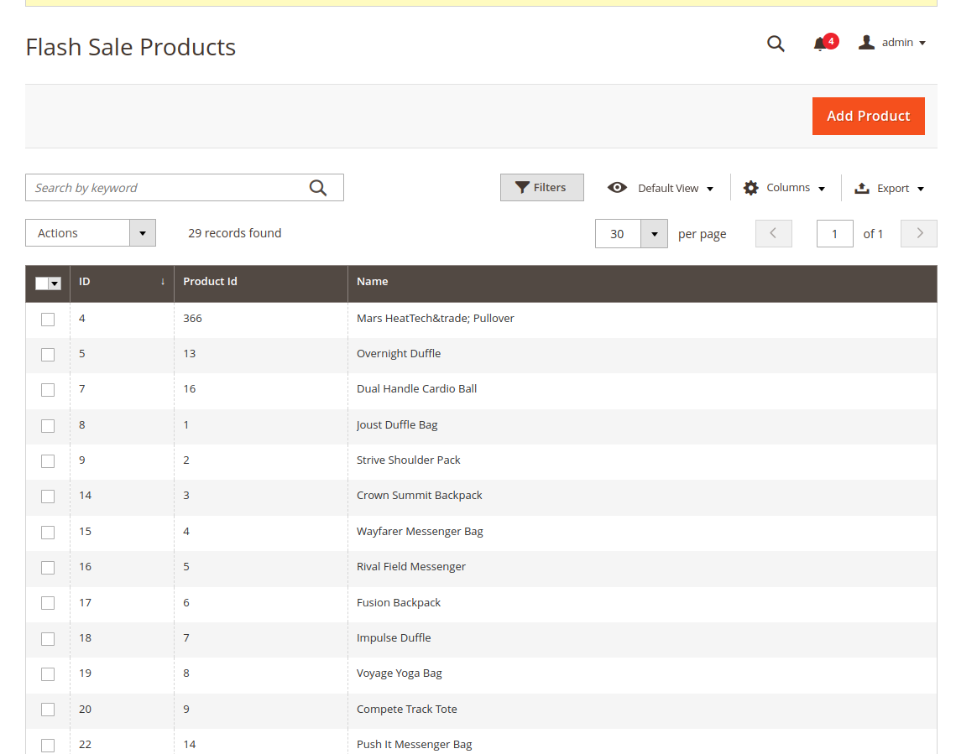
Task: Click the search icon inside keyword field
Action: click(318, 188)
